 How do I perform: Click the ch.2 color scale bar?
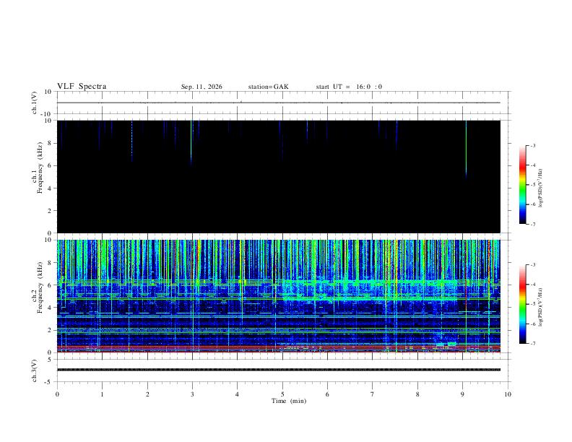tap(522, 304)
